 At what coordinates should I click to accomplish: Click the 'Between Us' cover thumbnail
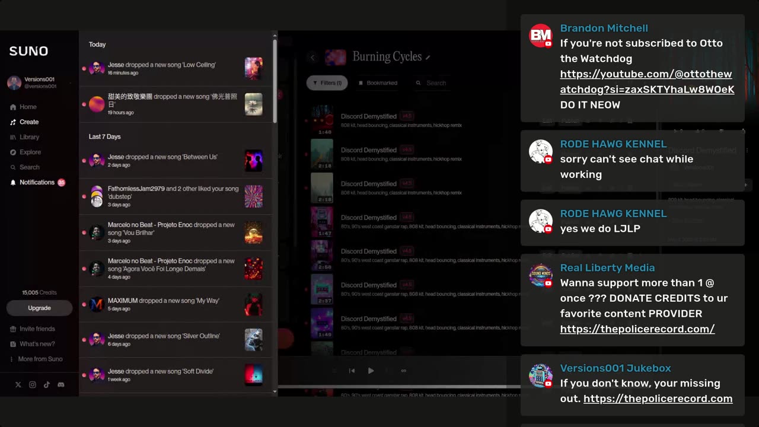coord(254,161)
